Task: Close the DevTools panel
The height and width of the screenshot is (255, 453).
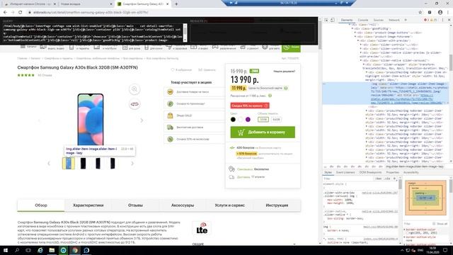Action: coord(449,20)
